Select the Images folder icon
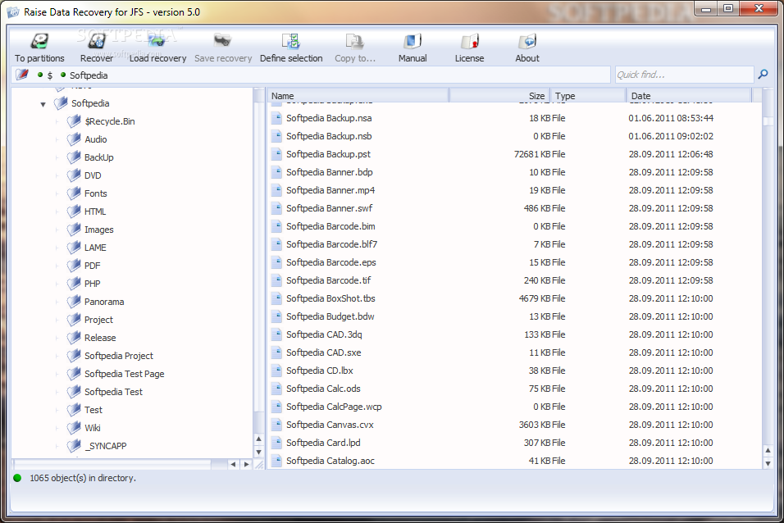Image resolution: width=784 pixels, height=523 pixels. [74, 229]
